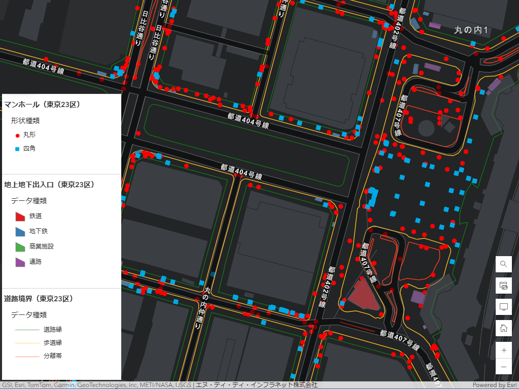Click the 丸の内仲通り street label on map

pos(202,308)
